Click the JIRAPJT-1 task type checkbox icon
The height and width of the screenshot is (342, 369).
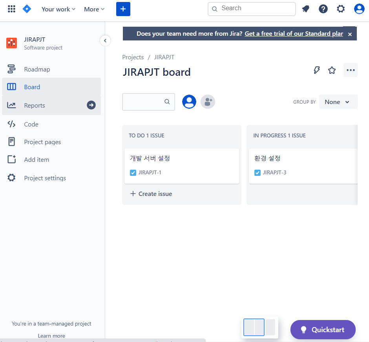click(x=133, y=173)
